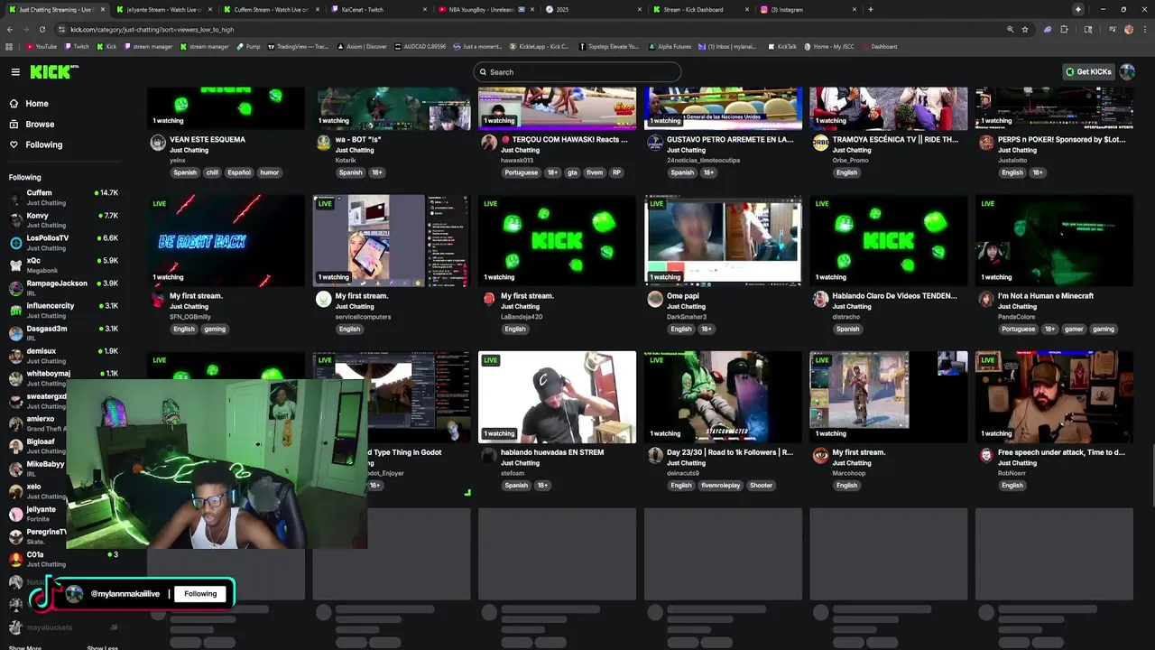This screenshot has height=650, width=1155.
Task: Click the 'chill' tag under VEAN ESTE ESQUEMA
Action: 212,172
